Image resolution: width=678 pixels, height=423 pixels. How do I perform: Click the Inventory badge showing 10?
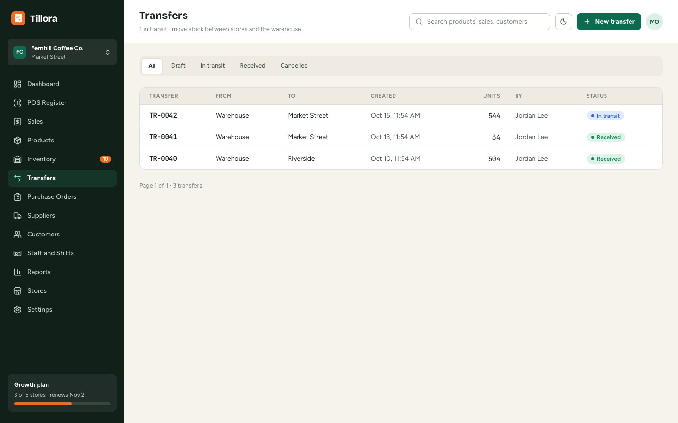105,159
